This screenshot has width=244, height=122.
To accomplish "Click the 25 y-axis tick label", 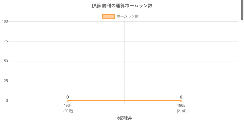I will tap(6, 81).
